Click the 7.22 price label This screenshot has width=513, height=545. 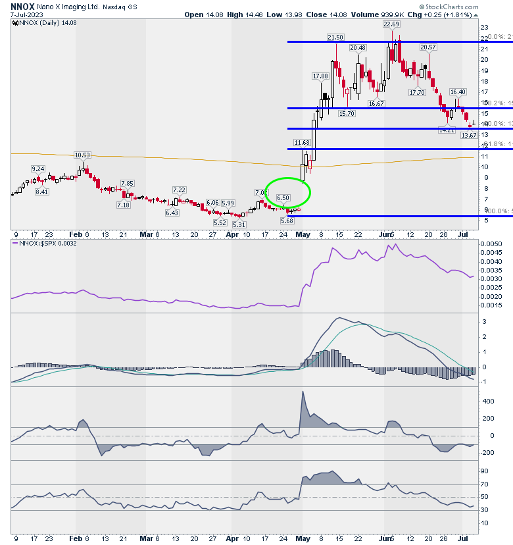coord(179,190)
